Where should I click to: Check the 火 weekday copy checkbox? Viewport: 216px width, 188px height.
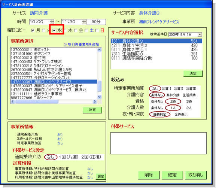point(43,30)
